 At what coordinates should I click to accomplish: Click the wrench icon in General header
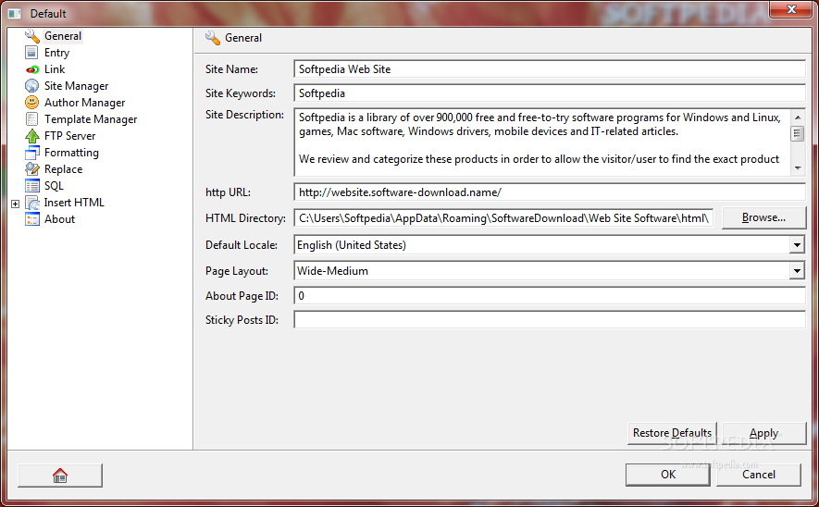coord(213,38)
